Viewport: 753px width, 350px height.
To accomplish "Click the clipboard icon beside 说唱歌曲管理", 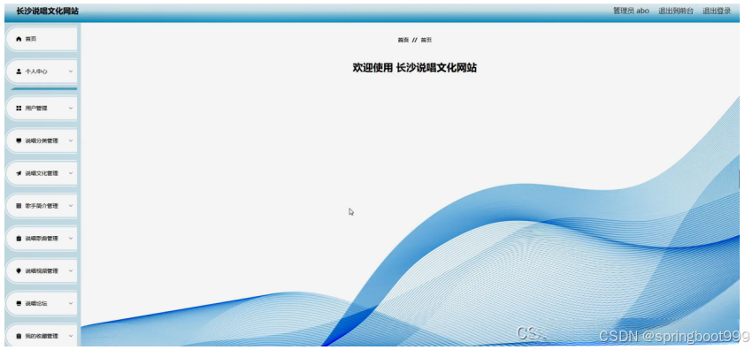I will [19, 239].
